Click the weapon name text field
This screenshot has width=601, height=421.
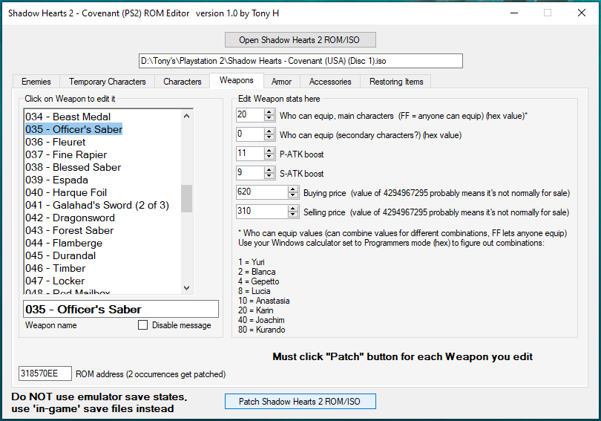point(120,309)
